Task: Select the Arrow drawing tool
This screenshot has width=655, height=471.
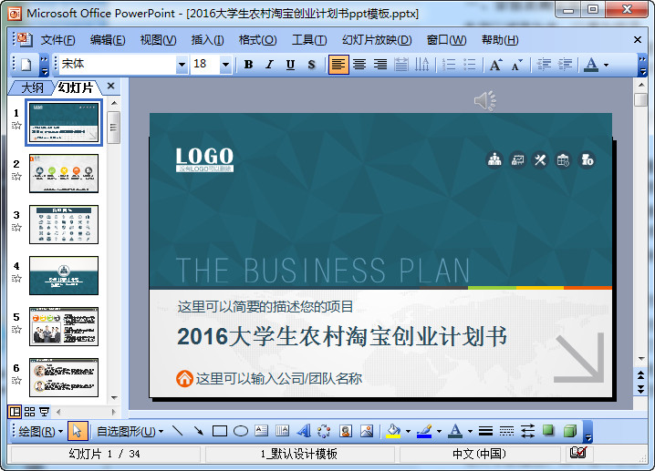Action: [199, 431]
